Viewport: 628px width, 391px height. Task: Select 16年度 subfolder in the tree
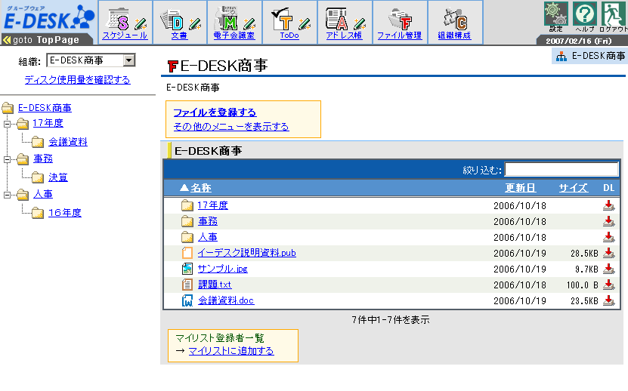65,213
